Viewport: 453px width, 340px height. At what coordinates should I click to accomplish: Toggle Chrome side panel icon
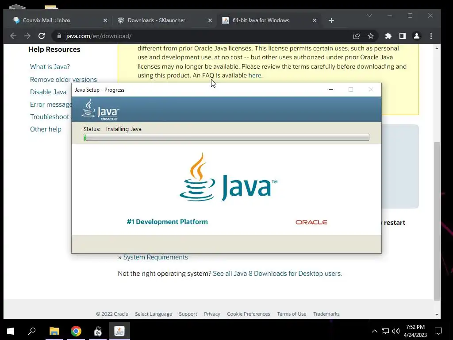[403, 36]
